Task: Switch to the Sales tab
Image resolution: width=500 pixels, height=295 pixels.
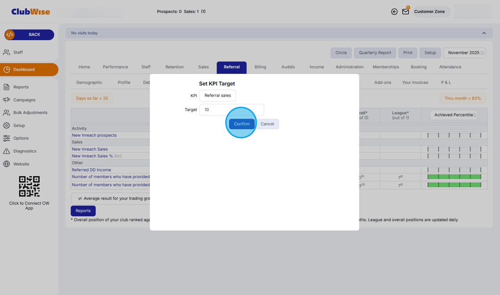Action: [x=204, y=67]
